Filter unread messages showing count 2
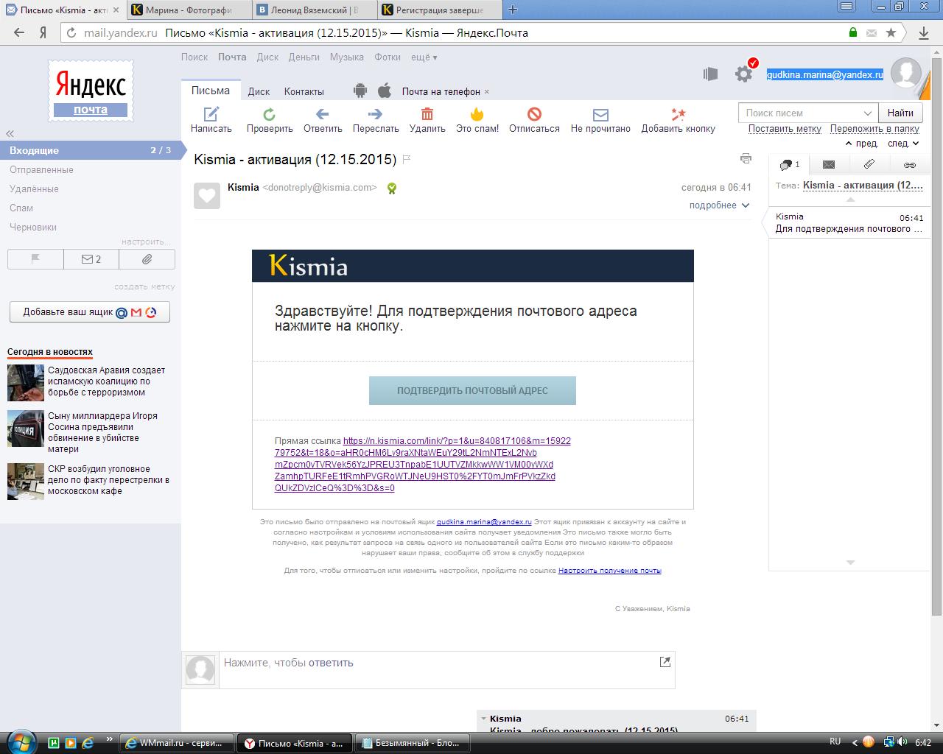The image size is (943, 754). (x=91, y=259)
